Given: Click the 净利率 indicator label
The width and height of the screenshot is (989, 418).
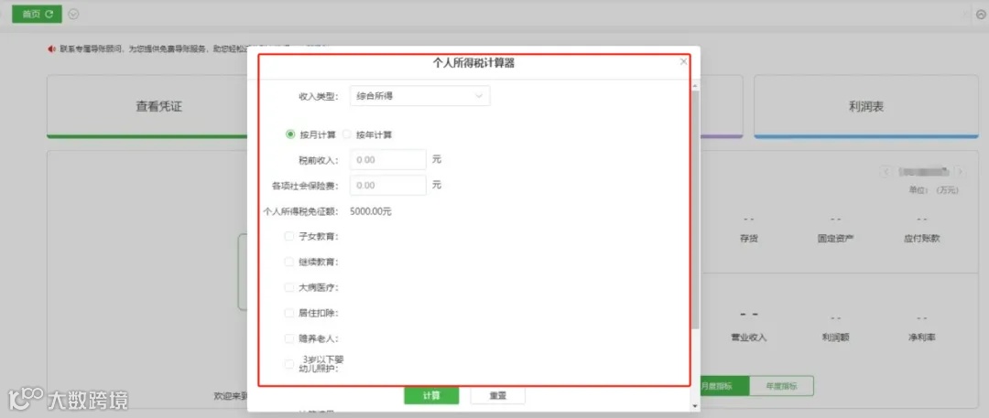Looking at the screenshot, I should tap(921, 338).
